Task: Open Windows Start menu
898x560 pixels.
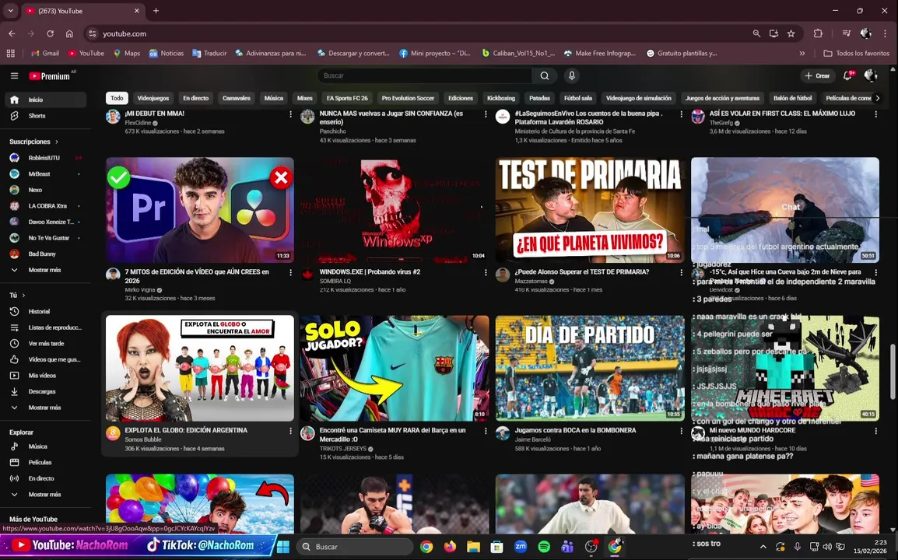Action: coord(283,547)
